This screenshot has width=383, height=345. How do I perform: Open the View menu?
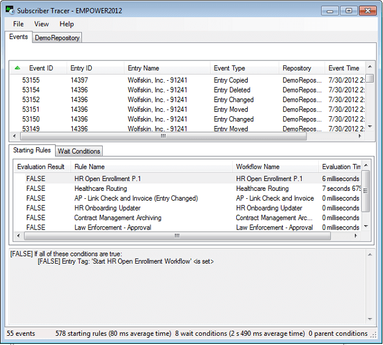(x=42, y=24)
